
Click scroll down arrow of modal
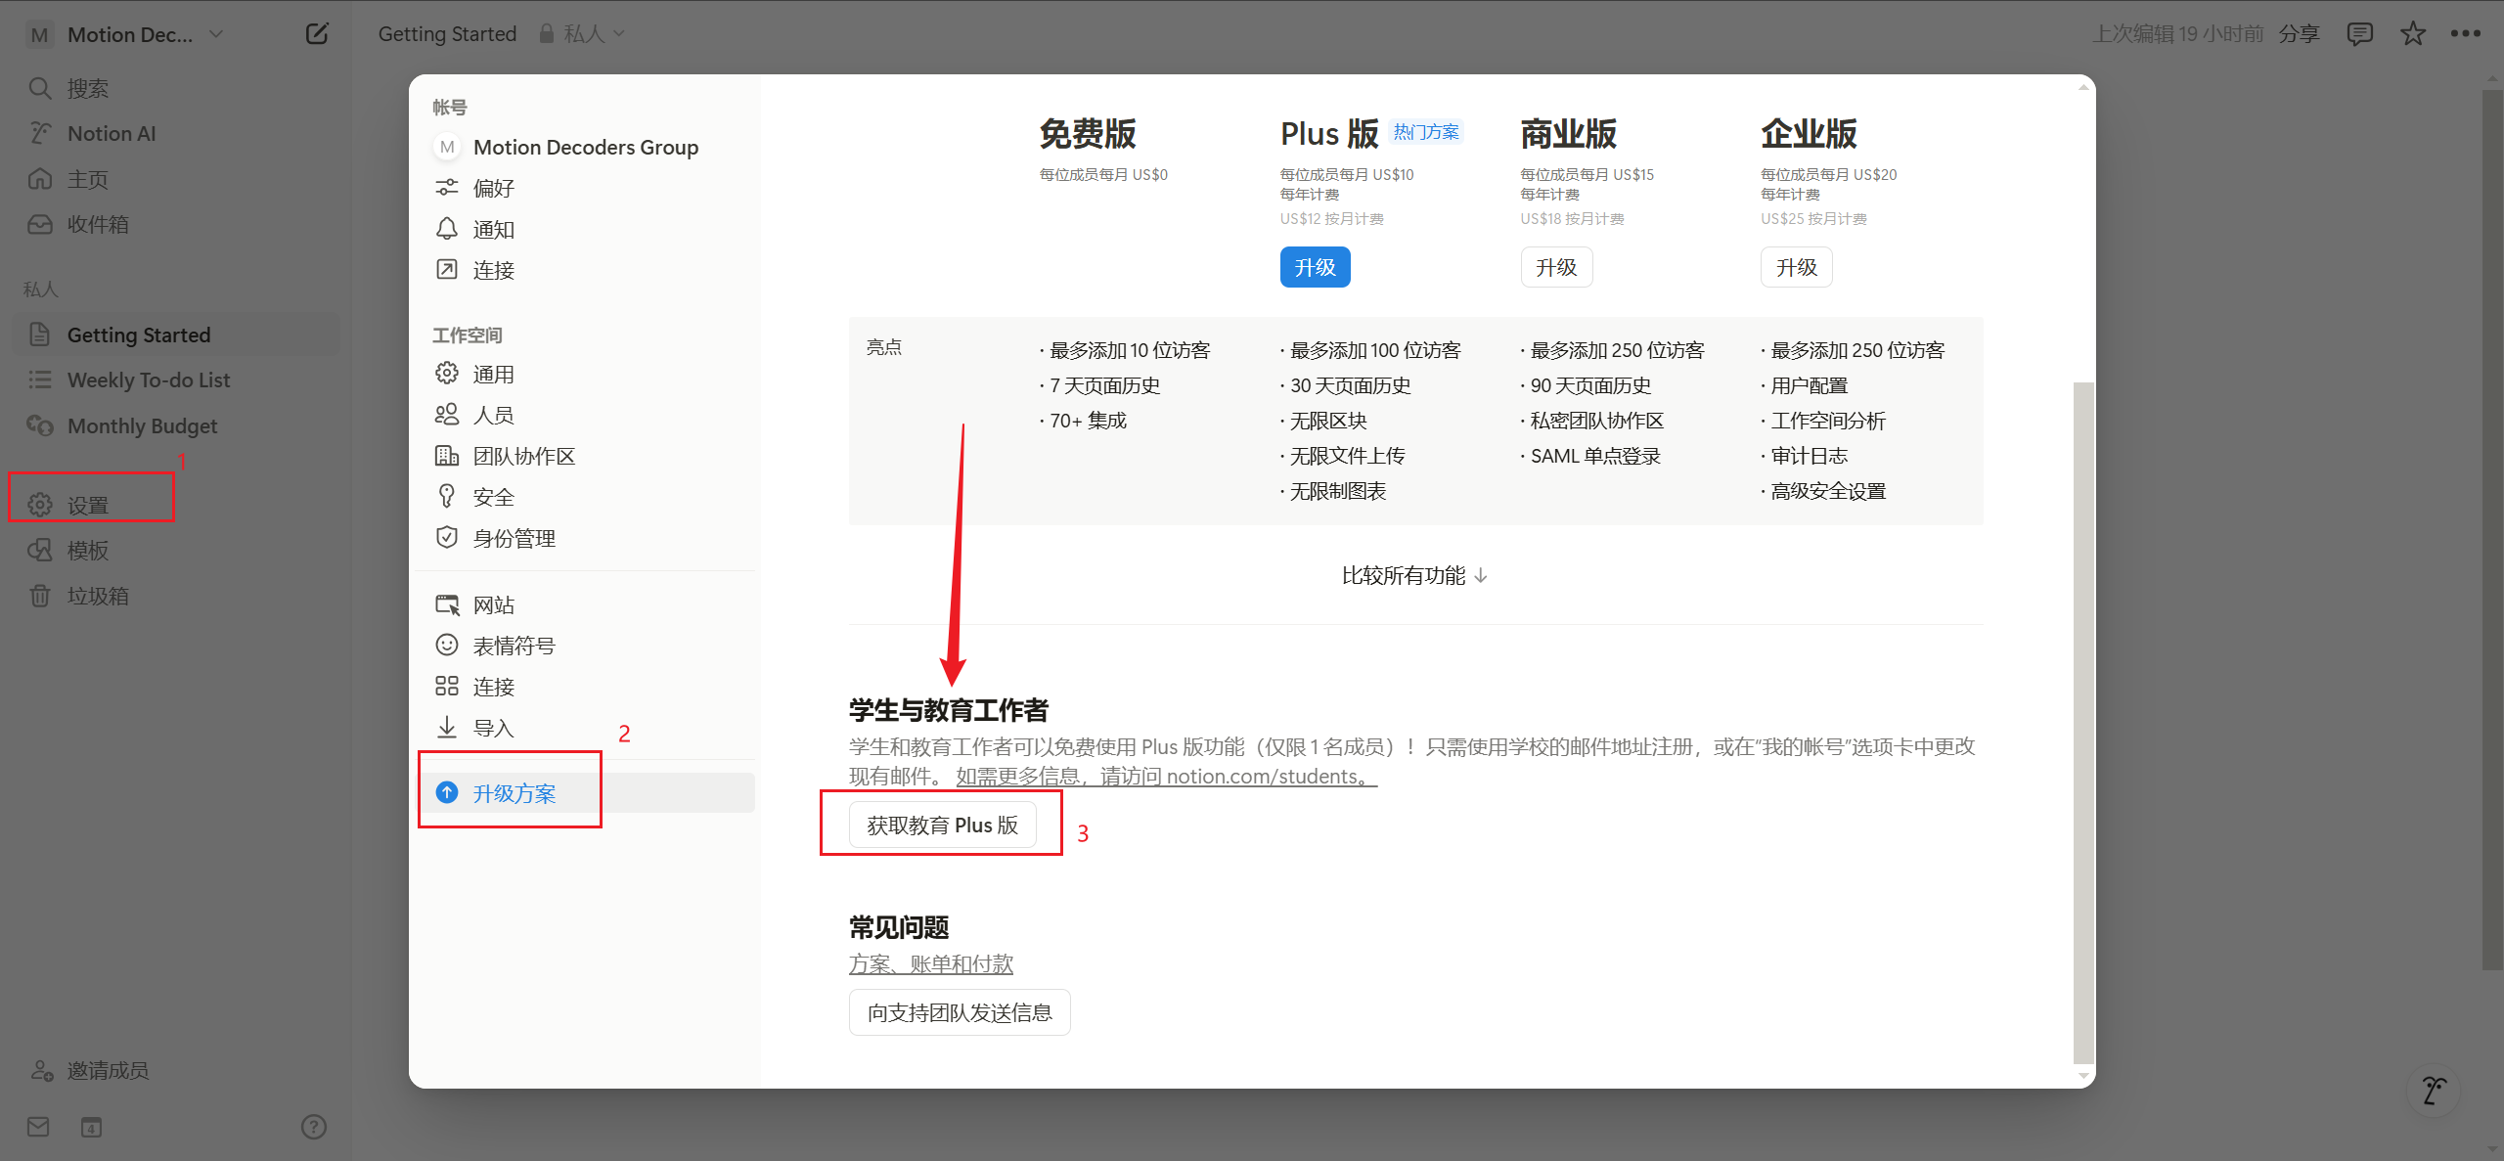pos(2083,1076)
